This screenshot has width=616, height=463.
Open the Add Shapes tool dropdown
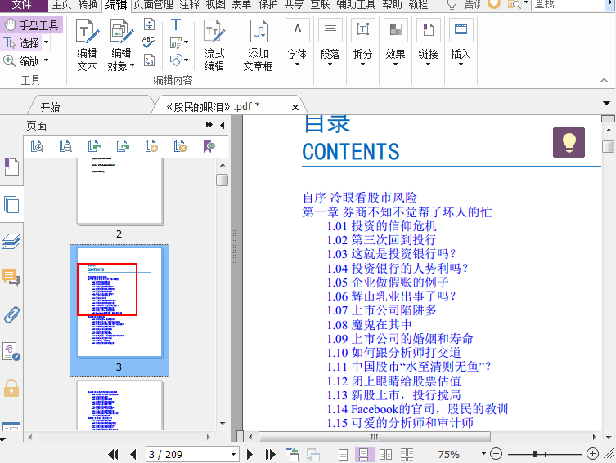tap(187, 60)
